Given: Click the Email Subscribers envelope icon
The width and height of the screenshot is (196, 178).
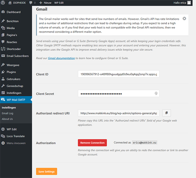Looking at the screenshot, I should [3, 56].
